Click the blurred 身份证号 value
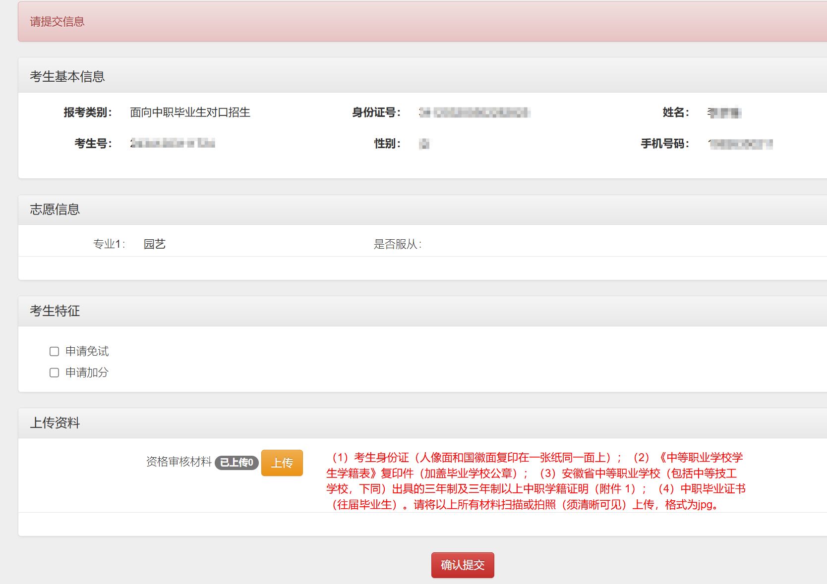This screenshot has height=584, width=827. pyautogui.click(x=474, y=113)
